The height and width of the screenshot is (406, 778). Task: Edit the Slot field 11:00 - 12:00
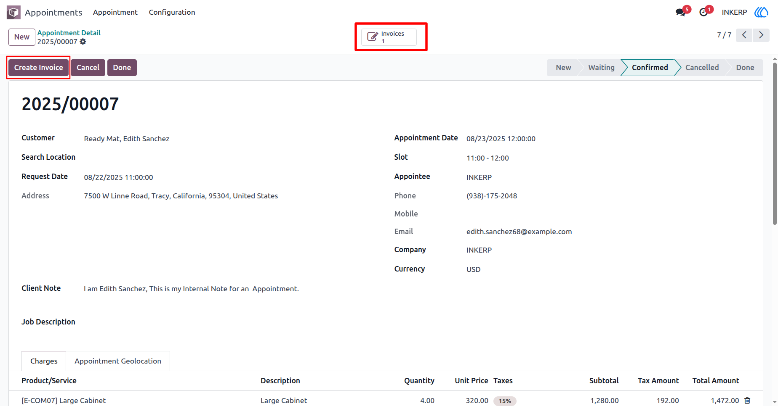pos(488,158)
